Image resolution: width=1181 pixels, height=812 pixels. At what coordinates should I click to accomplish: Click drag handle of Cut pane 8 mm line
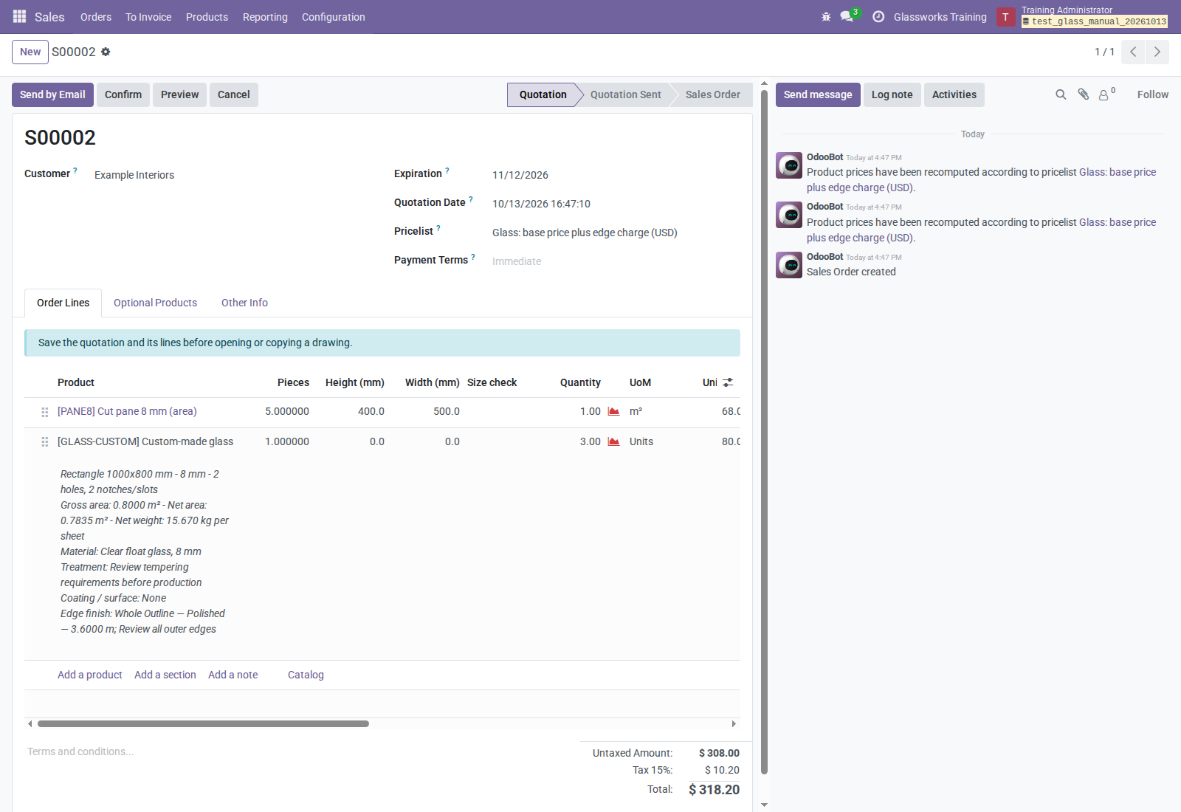[45, 412]
